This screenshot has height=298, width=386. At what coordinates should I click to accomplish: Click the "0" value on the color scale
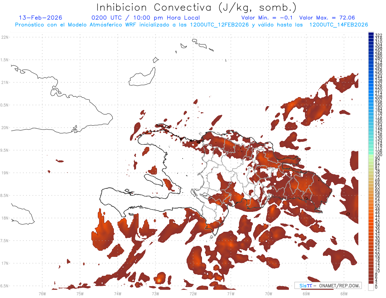[376, 287]
